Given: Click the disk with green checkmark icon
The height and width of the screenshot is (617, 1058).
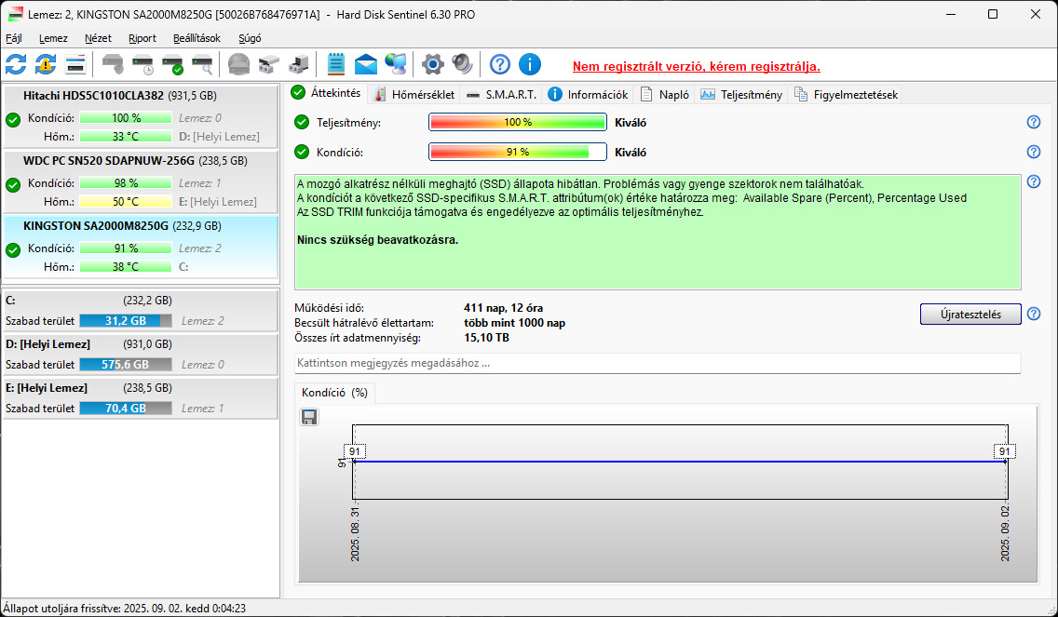Looking at the screenshot, I should coord(172,64).
